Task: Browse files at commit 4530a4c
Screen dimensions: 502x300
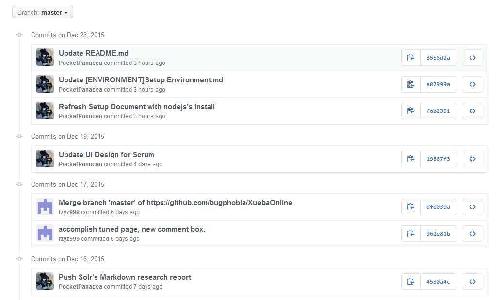Action: click(472, 282)
